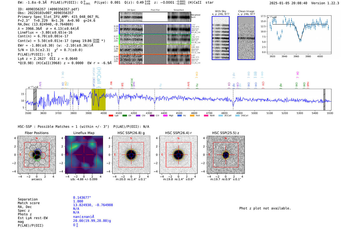The image size is (357, 243).
Task: Open the "Lineflux Map" image
Action: (x=84, y=155)
